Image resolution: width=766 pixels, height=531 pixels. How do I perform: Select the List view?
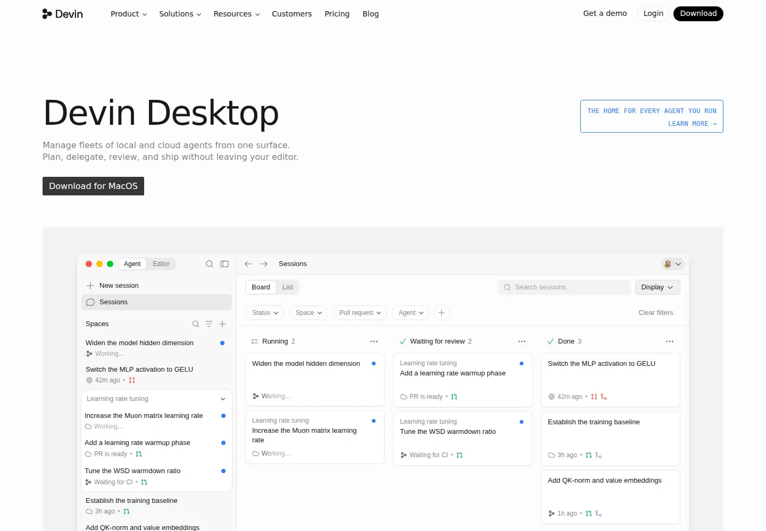click(x=288, y=287)
